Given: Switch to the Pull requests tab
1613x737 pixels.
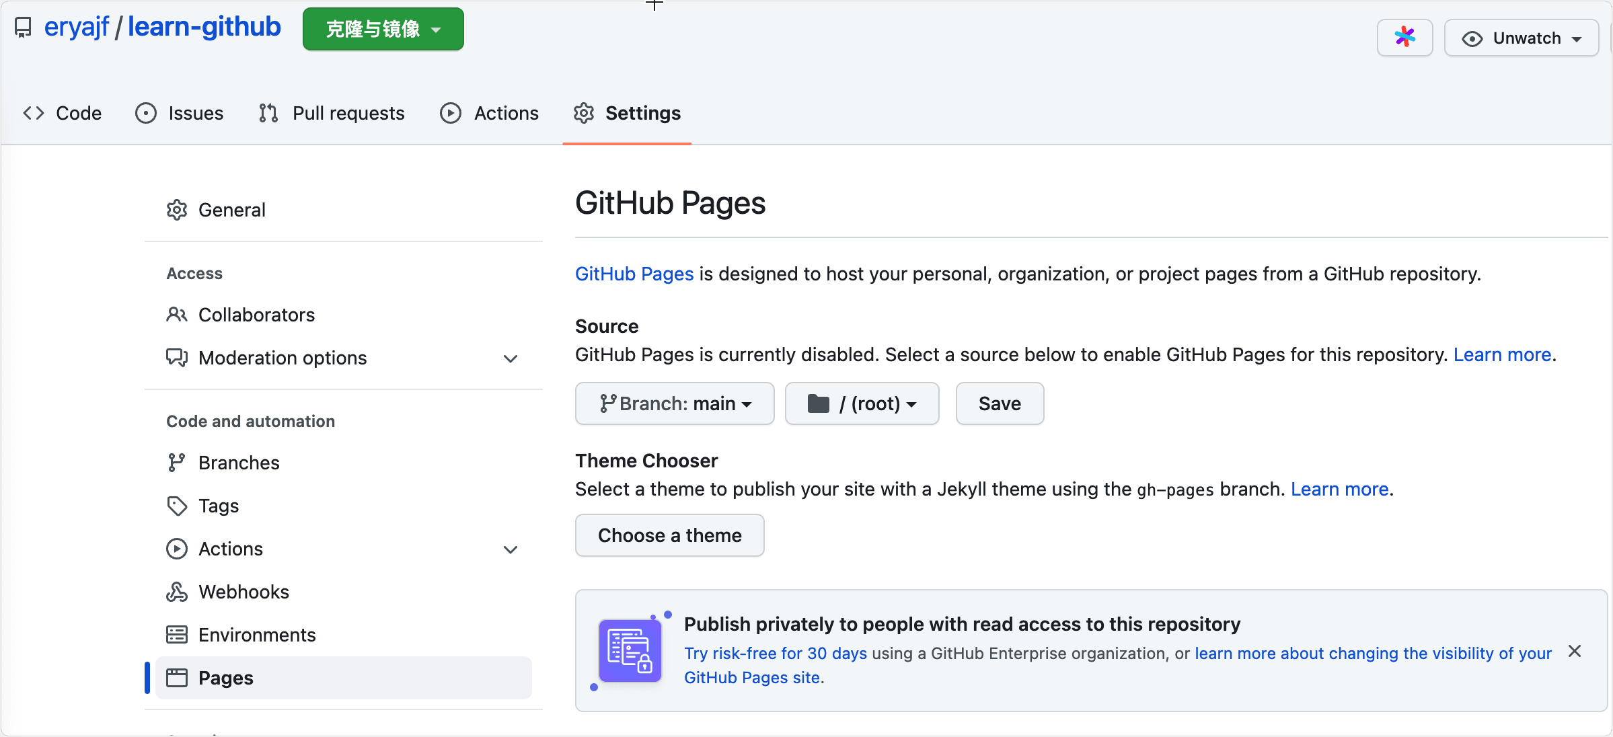Looking at the screenshot, I should click(332, 113).
